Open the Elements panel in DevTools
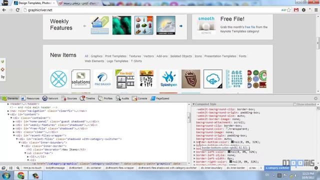Screen dimensions: 320x180 coord(10,98)
